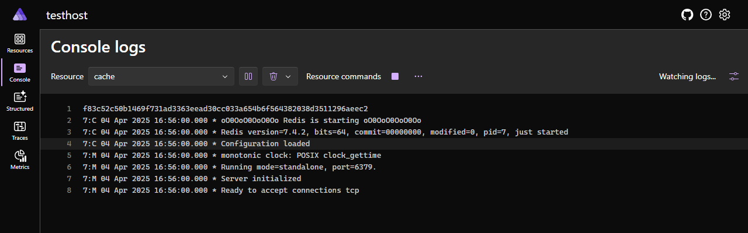Click the trash can clear logs button
The width and height of the screenshot is (748, 233).
(273, 76)
